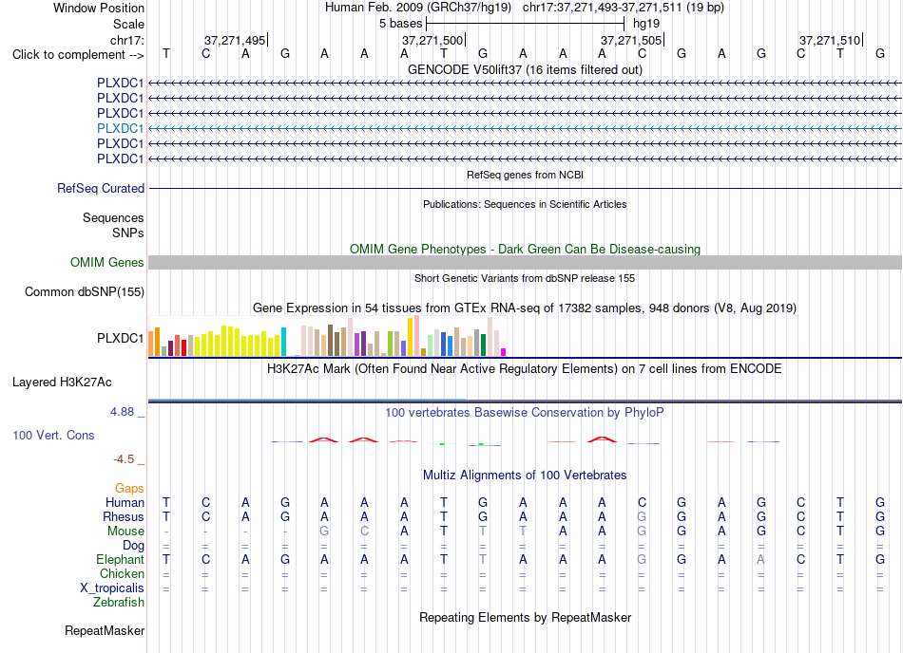Click the 37,271,505 ruler position
Screen dimensions: 903x653
click(x=631, y=40)
